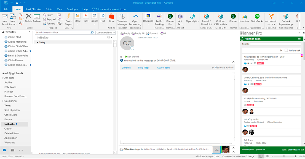Check the Today's task checkbox
This screenshot has height=159, width=305.
point(286,50)
